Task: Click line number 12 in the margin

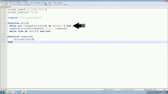Action: tap(4, 39)
